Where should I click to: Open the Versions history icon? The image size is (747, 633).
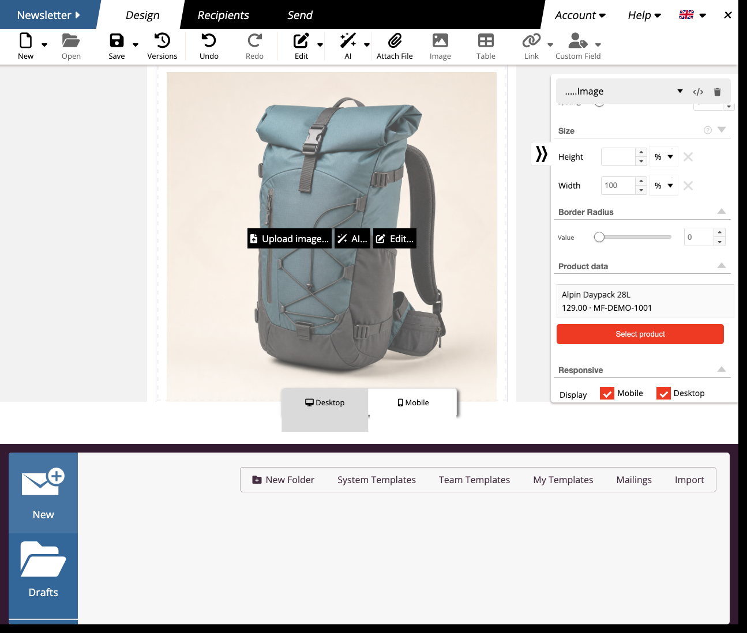162,41
